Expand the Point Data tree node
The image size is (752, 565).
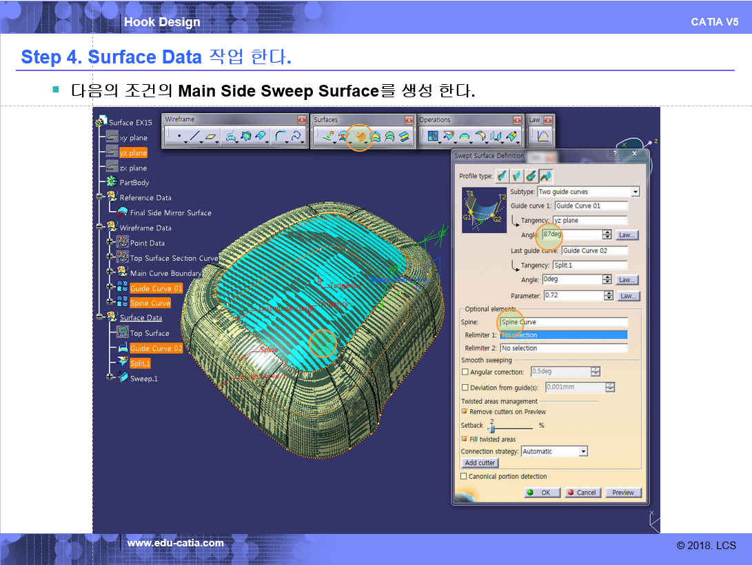click(x=110, y=243)
